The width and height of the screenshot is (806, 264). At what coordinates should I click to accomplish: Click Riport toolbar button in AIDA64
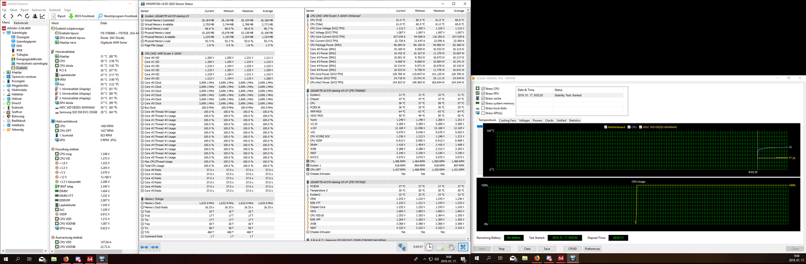click(x=59, y=16)
